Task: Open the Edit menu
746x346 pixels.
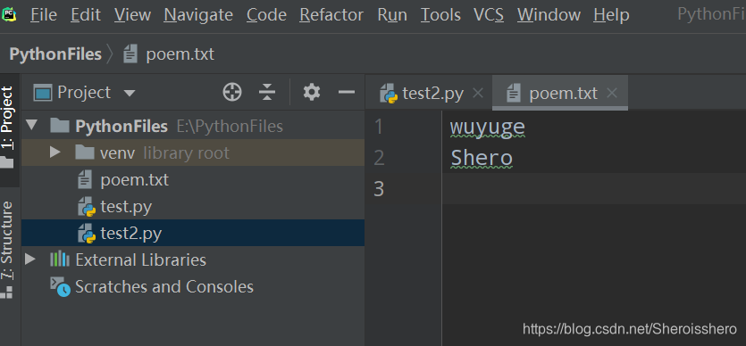Action: [x=86, y=15]
